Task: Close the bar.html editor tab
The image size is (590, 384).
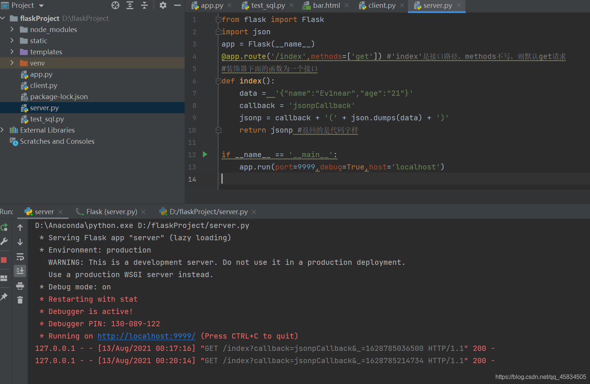Action: tap(347, 6)
